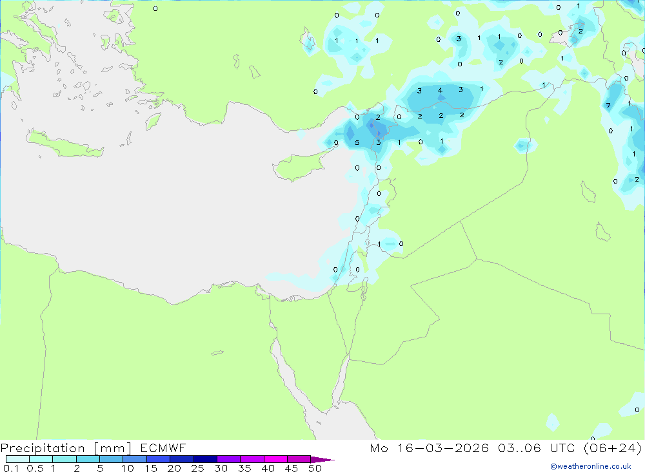Screen dimensions: 645x472
Task: Pick the 40–45 mm magenta swatch
Action: (x=275, y=459)
